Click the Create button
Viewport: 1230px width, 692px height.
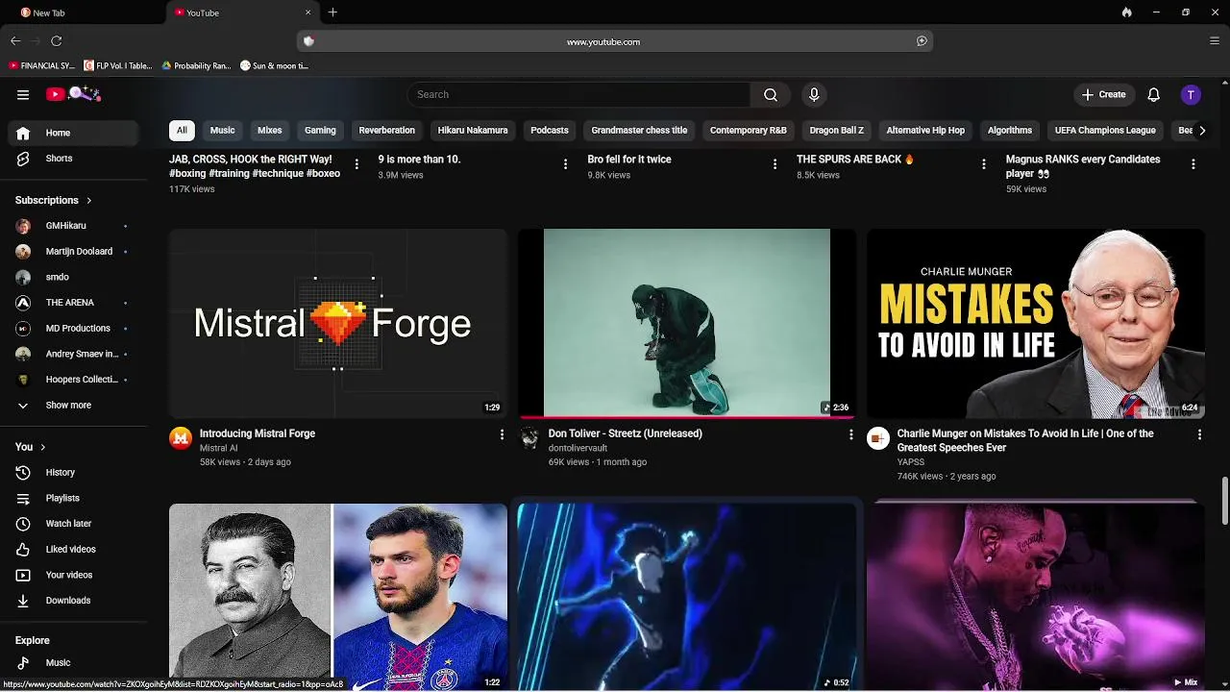tap(1103, 94)
